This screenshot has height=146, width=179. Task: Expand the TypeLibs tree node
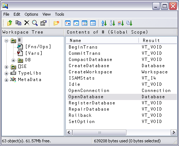coord(6,73)
